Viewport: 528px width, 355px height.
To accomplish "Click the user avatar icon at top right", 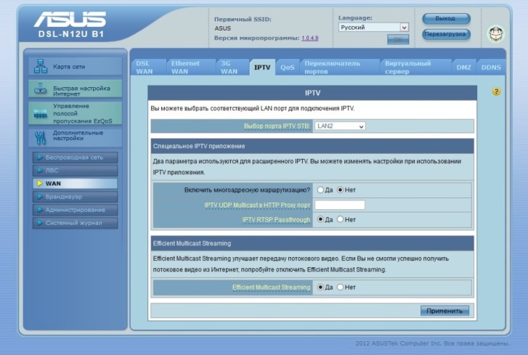I will (x=495, y=33).
